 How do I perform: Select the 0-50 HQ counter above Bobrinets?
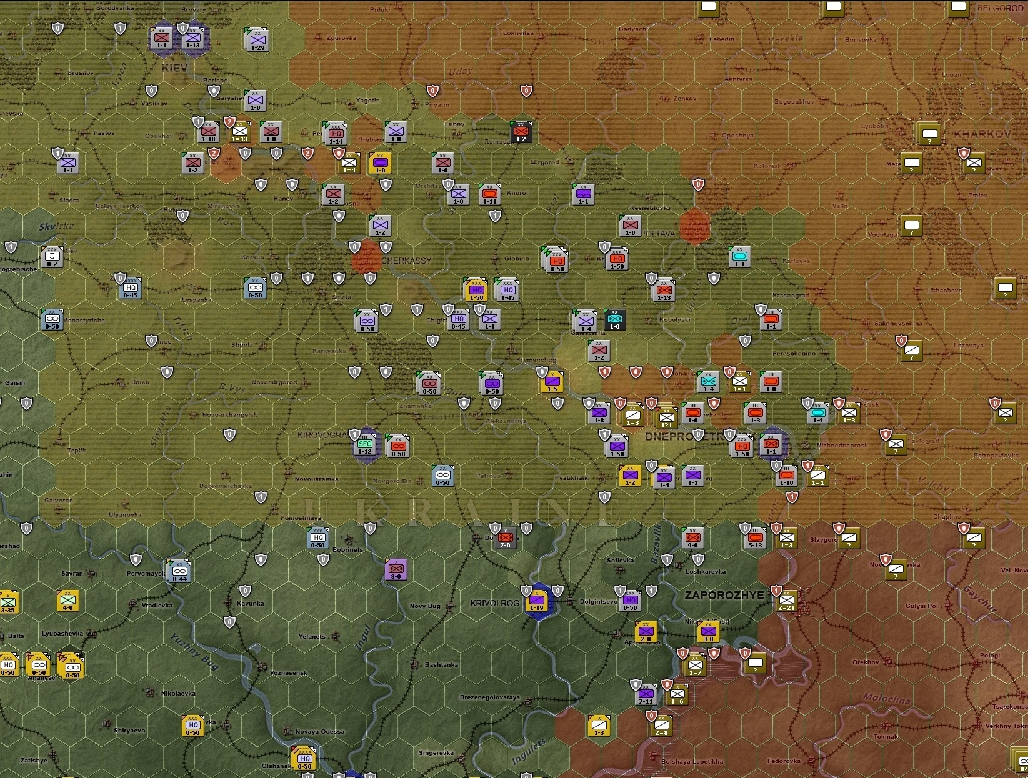click(x=318, y=538)
